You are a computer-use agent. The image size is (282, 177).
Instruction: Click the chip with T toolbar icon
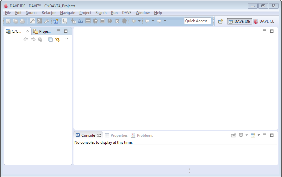coord(95,21)
